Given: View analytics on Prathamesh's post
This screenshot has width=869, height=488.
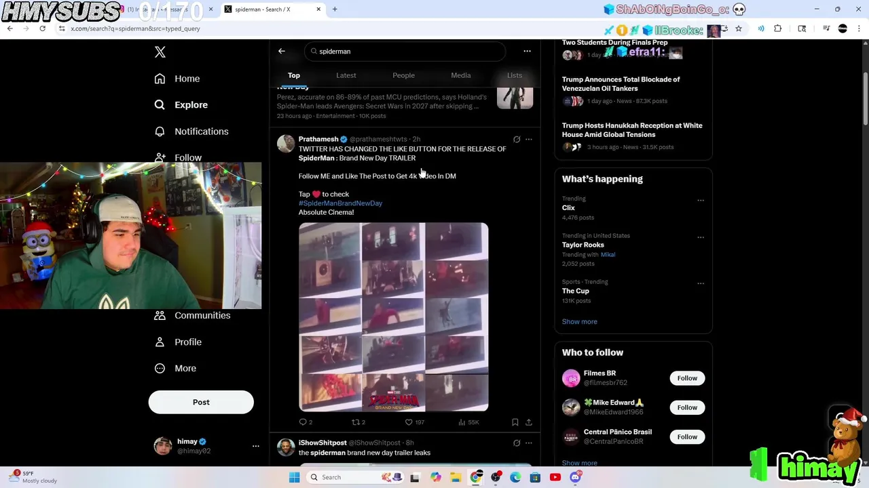Looking at the screenshot, I should click(x=468, y=422).
